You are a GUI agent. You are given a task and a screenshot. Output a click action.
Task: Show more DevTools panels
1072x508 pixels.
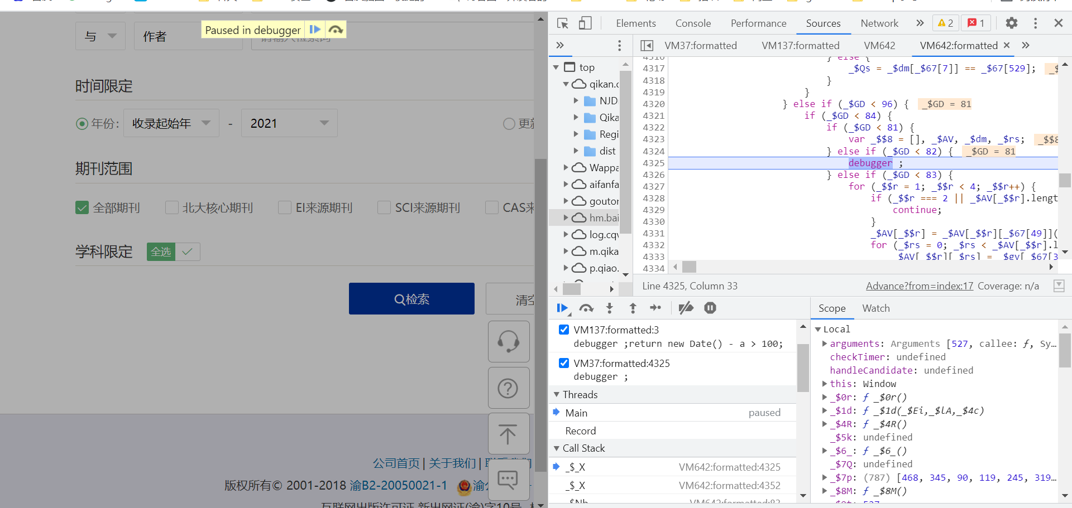coord(920,23)
